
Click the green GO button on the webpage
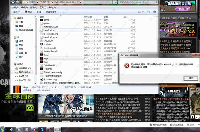click(x=30, y=108)
